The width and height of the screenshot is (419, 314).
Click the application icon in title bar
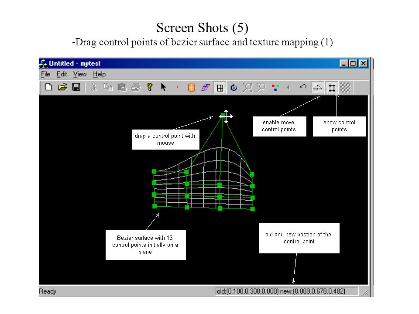[43, 64]
